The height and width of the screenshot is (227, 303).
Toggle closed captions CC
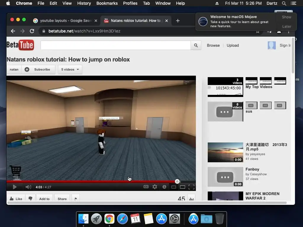coord(146,187)
